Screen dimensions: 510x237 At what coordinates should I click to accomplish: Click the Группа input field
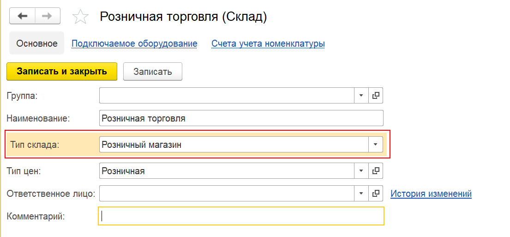(x=227, y=96)
